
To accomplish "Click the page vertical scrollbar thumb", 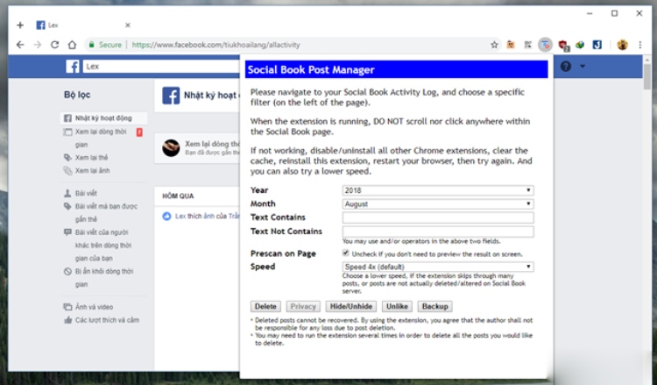I will (647, 77).
